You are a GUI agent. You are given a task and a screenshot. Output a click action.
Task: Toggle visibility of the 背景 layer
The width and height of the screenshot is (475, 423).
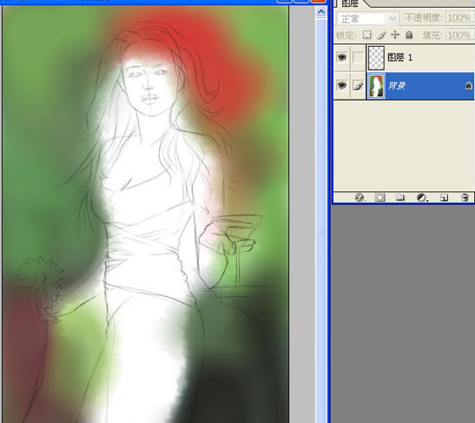click(x=342, y=86)
